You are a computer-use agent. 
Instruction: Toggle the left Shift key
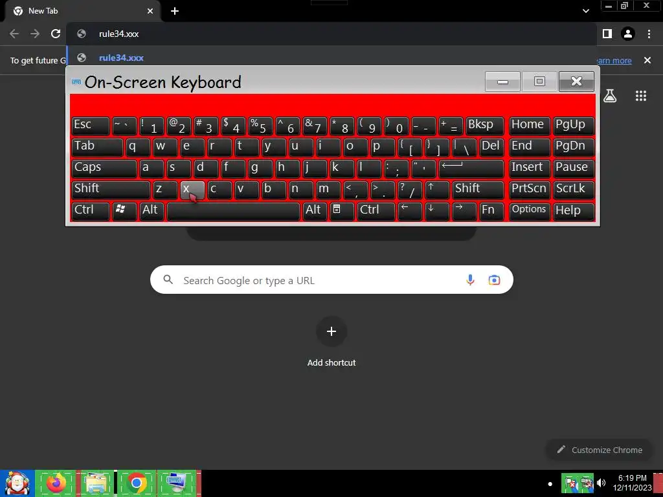(111, 190)
